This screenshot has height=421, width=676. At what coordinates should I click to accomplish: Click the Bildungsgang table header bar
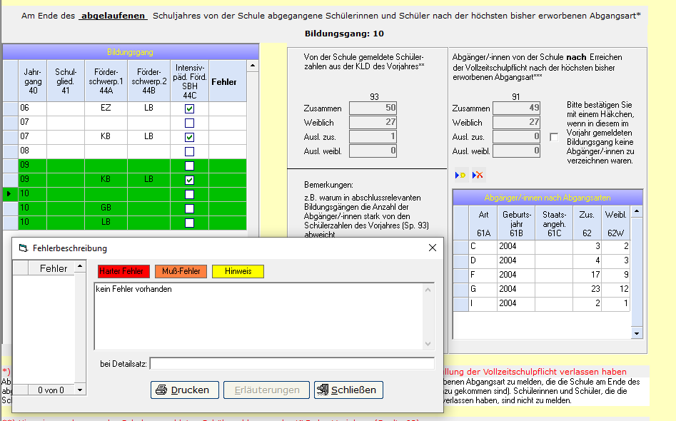click(130, 52)
